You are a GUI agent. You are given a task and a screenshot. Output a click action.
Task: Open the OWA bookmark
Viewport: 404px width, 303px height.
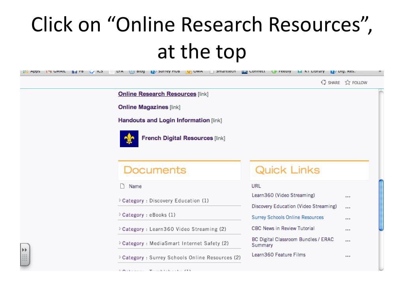click(194, 72)
